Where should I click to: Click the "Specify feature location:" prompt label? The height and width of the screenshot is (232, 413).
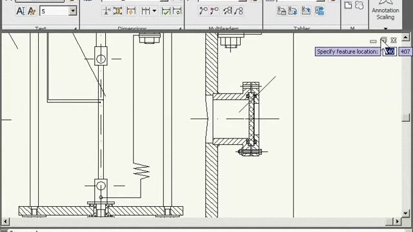click(347, 52)
